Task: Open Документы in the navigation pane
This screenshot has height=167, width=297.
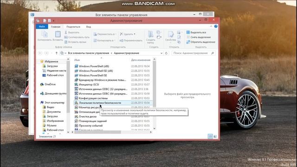Action: 54,112
